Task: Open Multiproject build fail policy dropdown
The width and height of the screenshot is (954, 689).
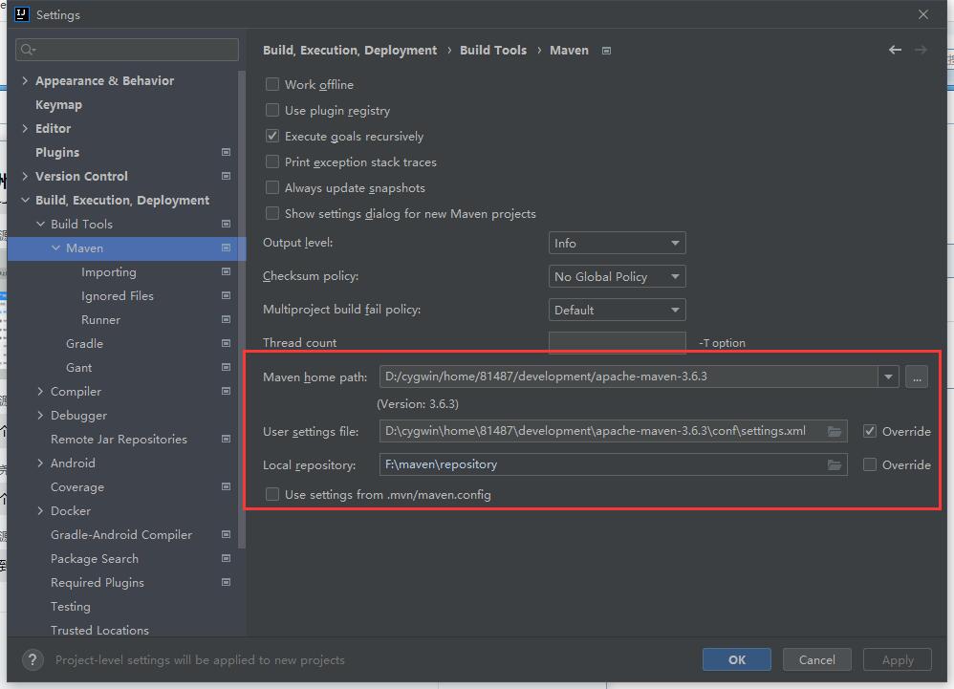Action: pos(617,310)
